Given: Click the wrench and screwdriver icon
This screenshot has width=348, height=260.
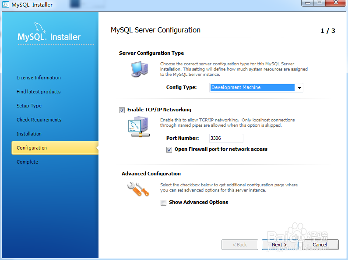Looking at the screenshot, I should click(x=138, y=189).
